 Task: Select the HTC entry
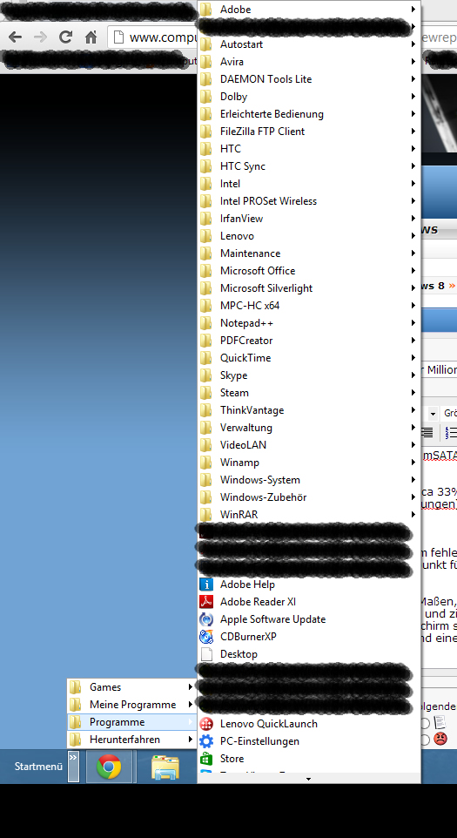click(x=309, y=149)
